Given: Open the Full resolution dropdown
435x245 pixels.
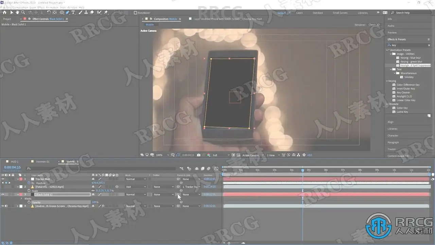Looking at the screenshot, I should (221, 155).
